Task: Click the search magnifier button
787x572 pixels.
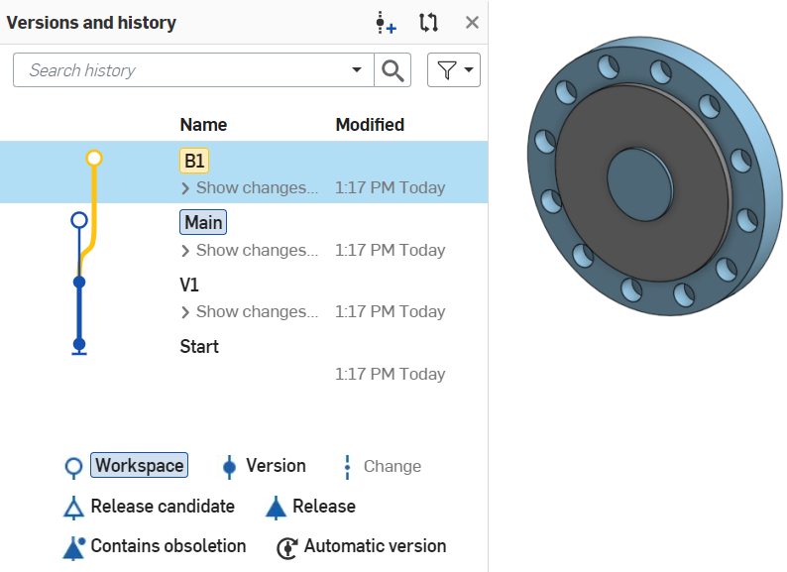Action: tap(393, 70)
